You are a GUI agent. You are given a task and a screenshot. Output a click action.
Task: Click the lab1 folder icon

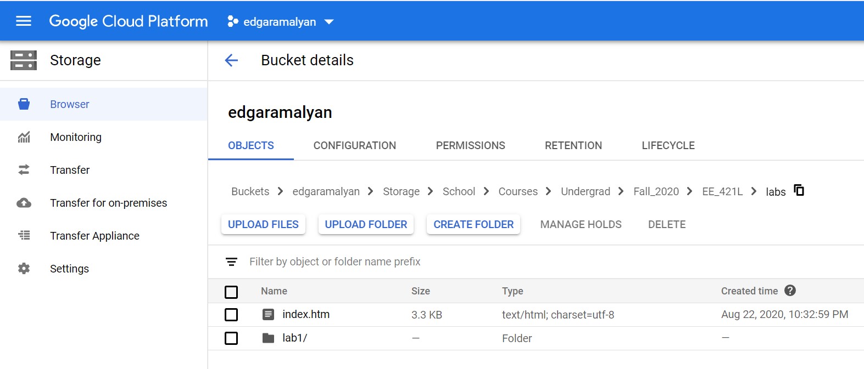coord(268,338)
